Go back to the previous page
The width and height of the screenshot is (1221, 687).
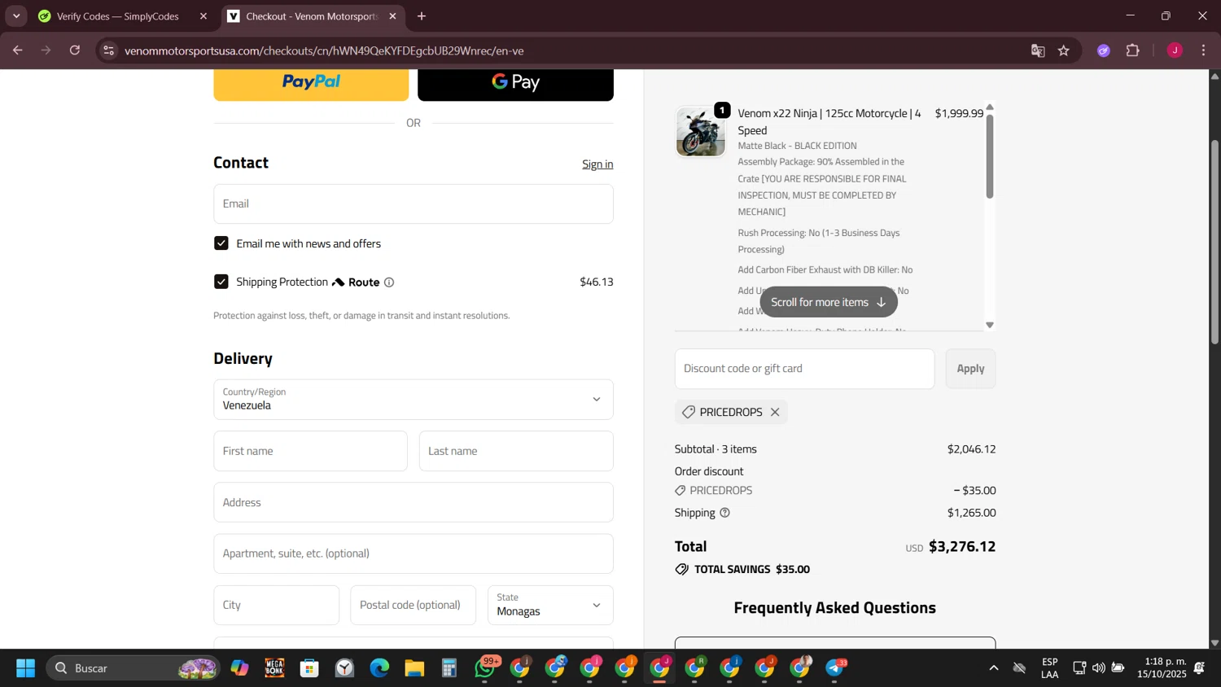point(17,50)
